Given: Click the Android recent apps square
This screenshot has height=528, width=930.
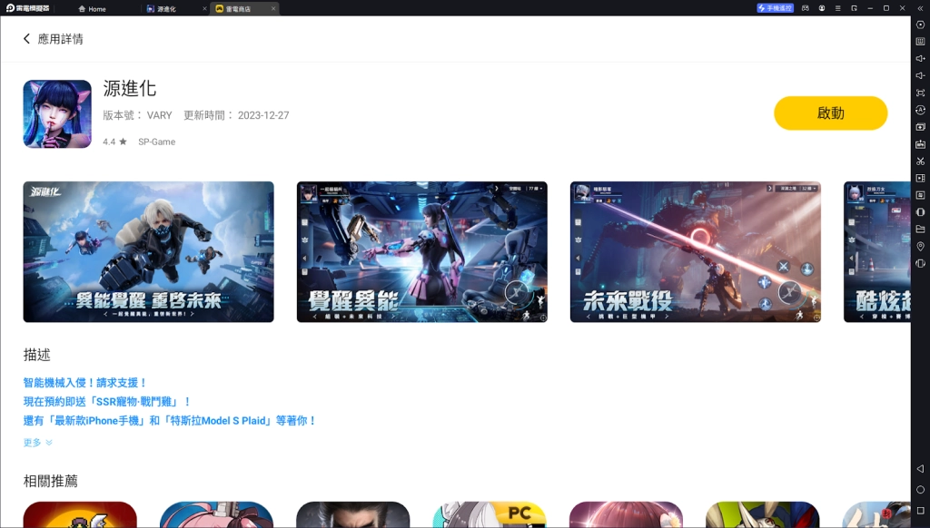Looking at the screenshot, I should [920, 510].
